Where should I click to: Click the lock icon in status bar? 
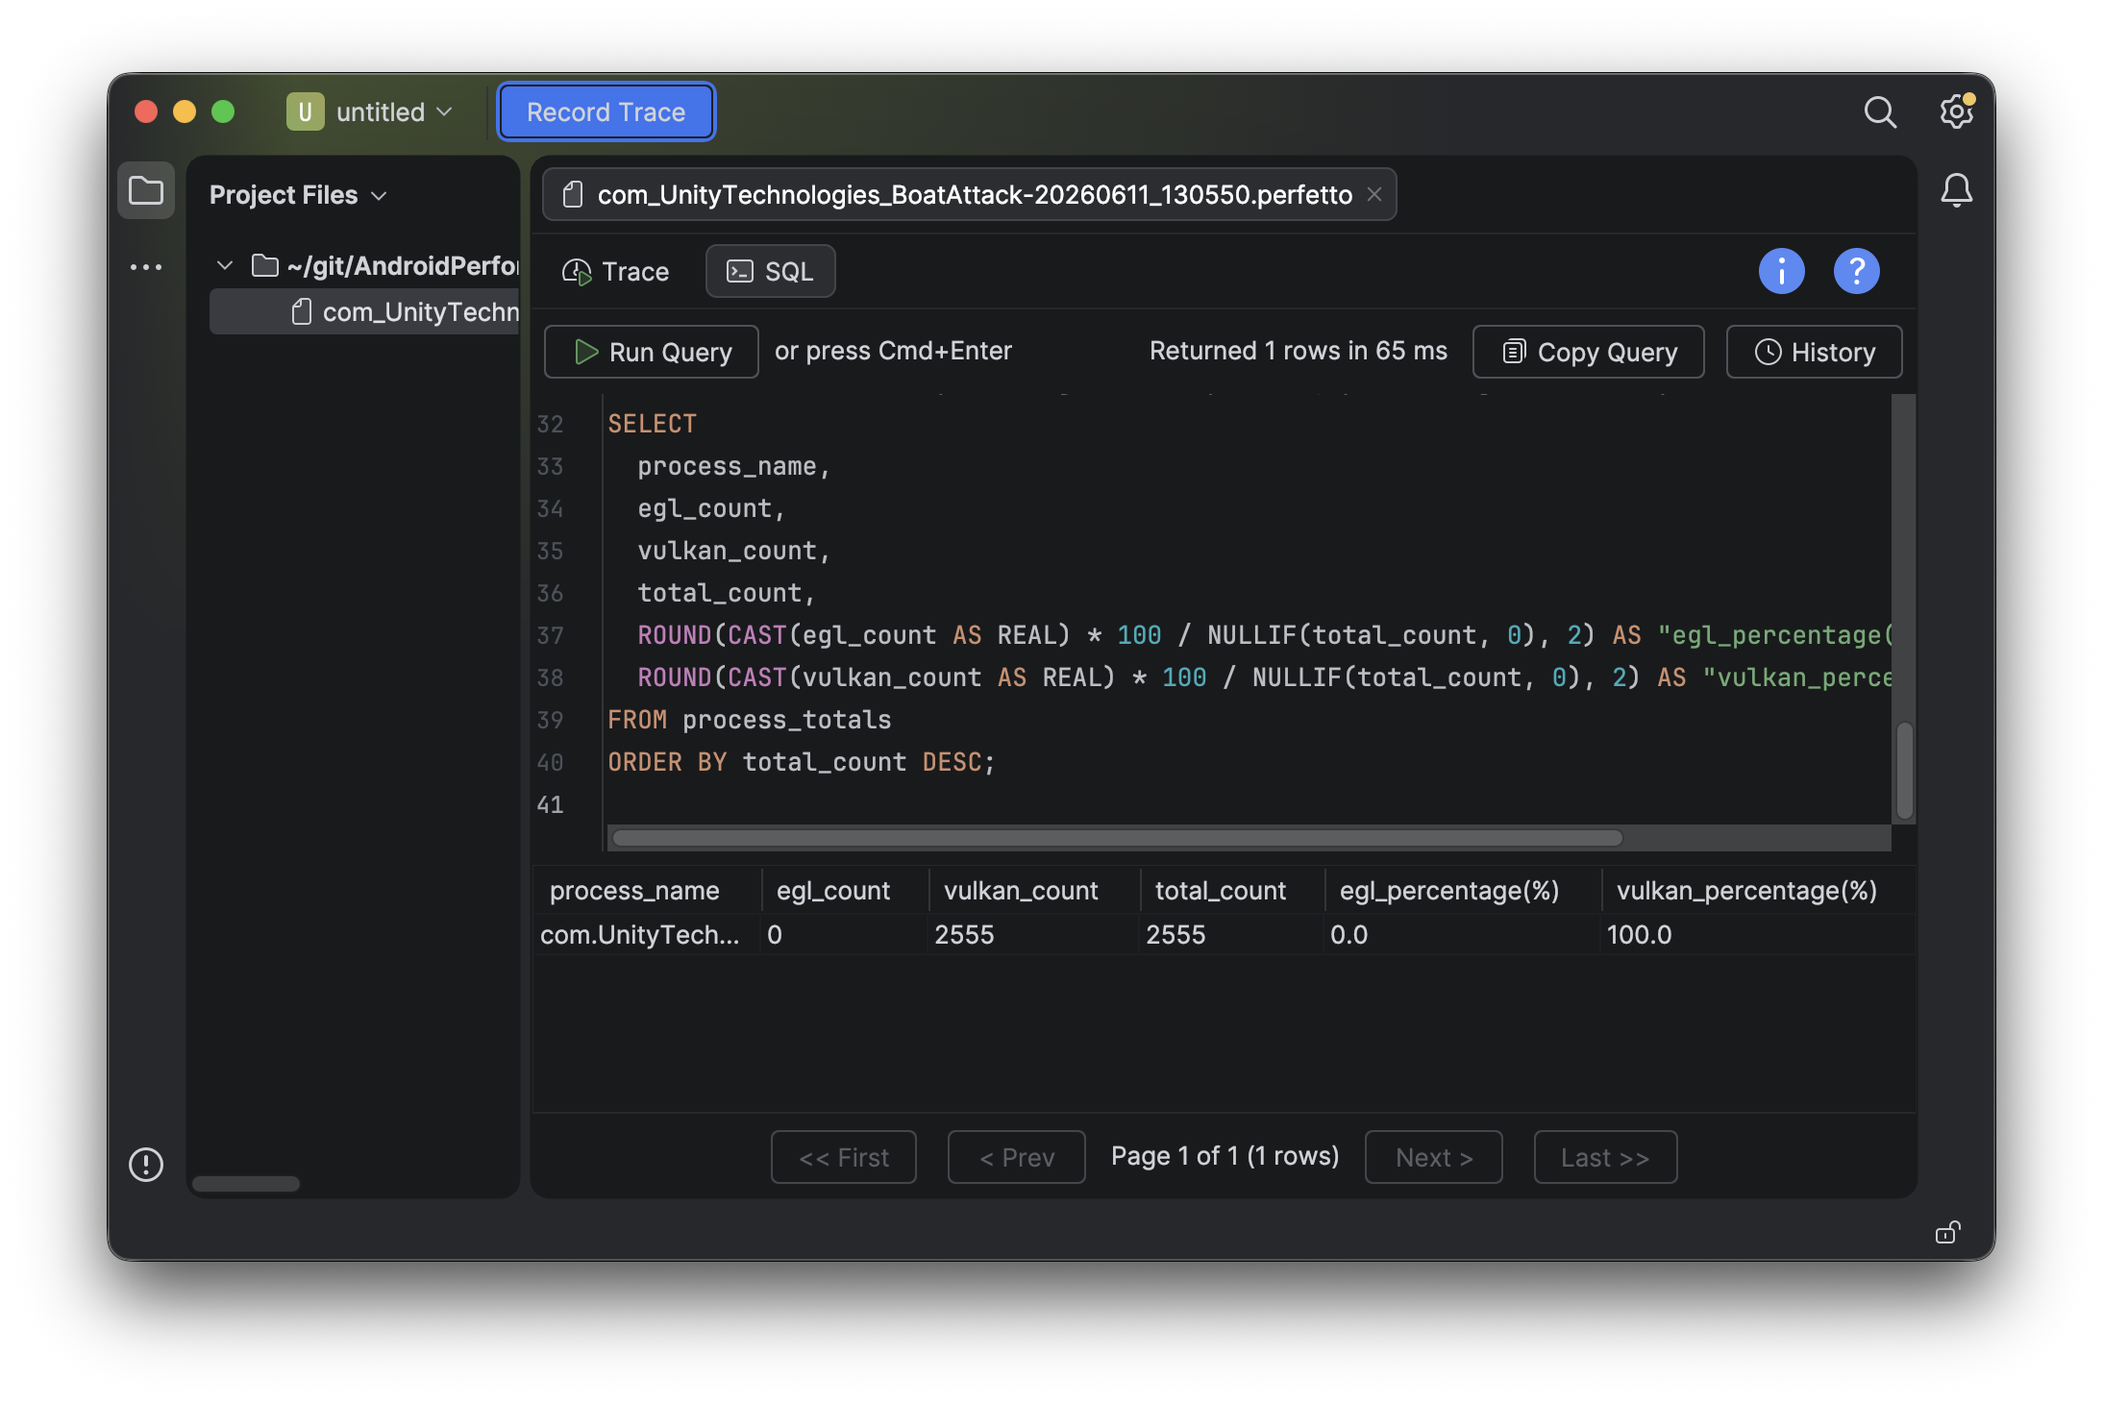pyautogui.click(x=1948, y=1232)
